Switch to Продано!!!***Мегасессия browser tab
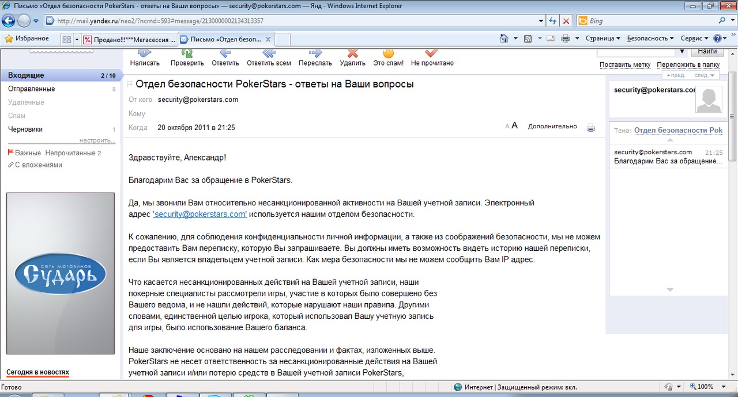The height and width of the screenshot is (397, 738). click(129, 39)
